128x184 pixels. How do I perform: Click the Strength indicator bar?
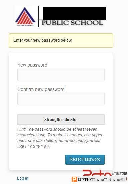click(x=61, y=119)
